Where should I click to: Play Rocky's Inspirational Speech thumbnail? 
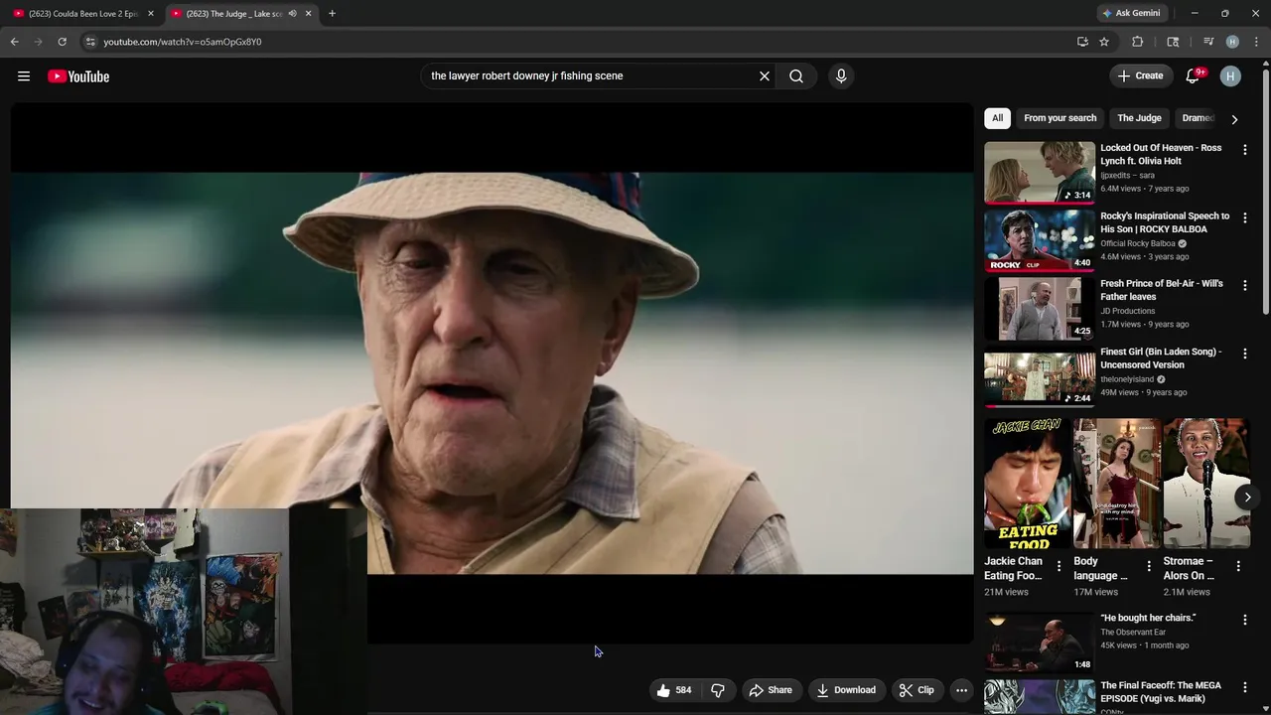click(1040, 239)
